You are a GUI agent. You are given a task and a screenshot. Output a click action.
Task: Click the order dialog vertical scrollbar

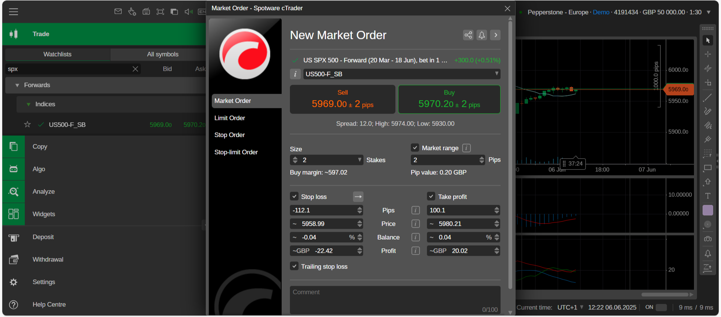[x=510, y=155]
